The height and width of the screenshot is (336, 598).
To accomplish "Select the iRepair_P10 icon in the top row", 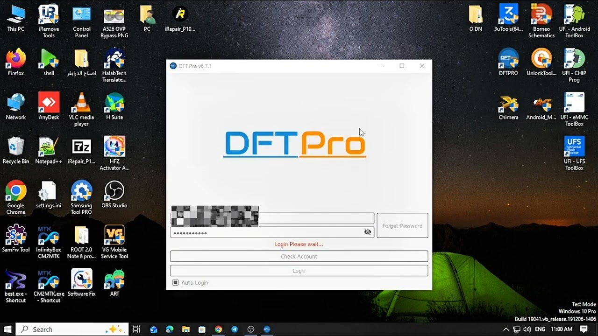I will tap(180, 19).
